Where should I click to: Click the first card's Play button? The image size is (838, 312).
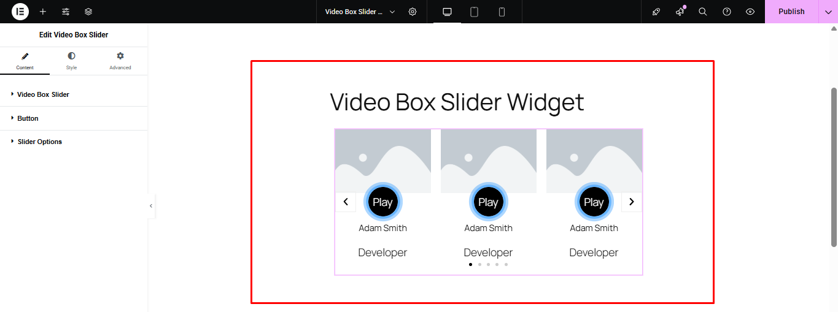382,202
